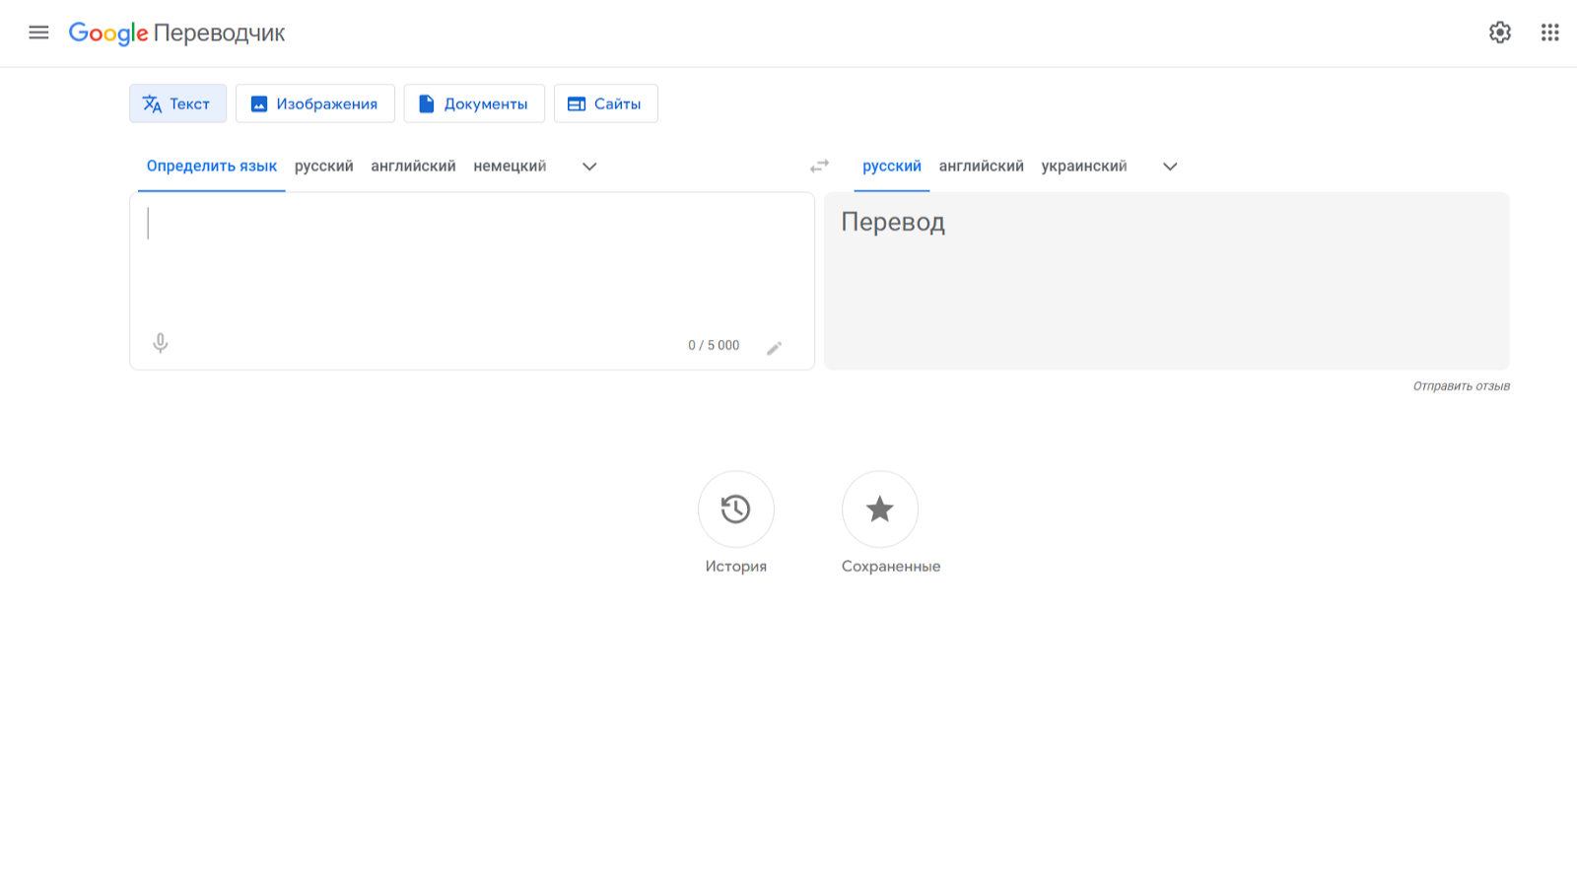The width and height of the screenshot is (1577, 884).
Task: Switch to Сайты mode
Action: [605, 103]
